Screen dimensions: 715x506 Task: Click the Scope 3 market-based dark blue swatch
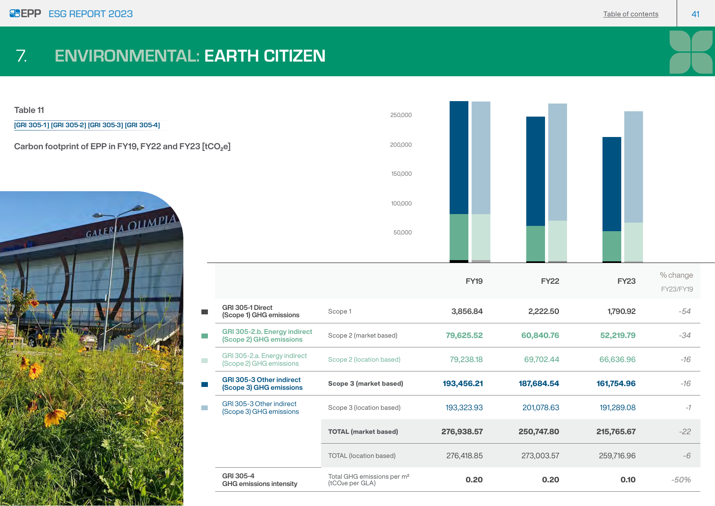(205, 384)
